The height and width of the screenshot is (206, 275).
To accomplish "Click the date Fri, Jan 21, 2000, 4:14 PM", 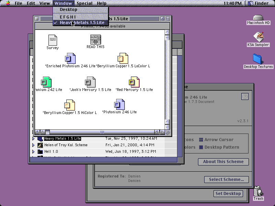I will pos(130,145).
